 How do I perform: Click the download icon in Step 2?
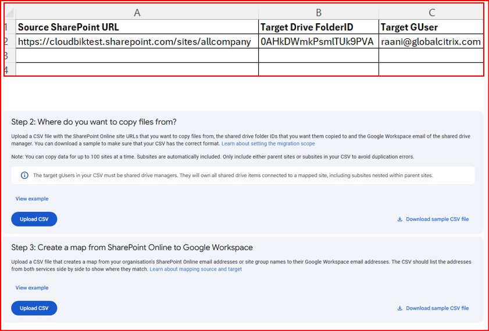coord(399,220)
